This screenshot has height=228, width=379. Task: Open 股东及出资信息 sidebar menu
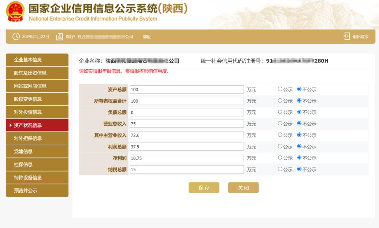(x=37, y=73)
